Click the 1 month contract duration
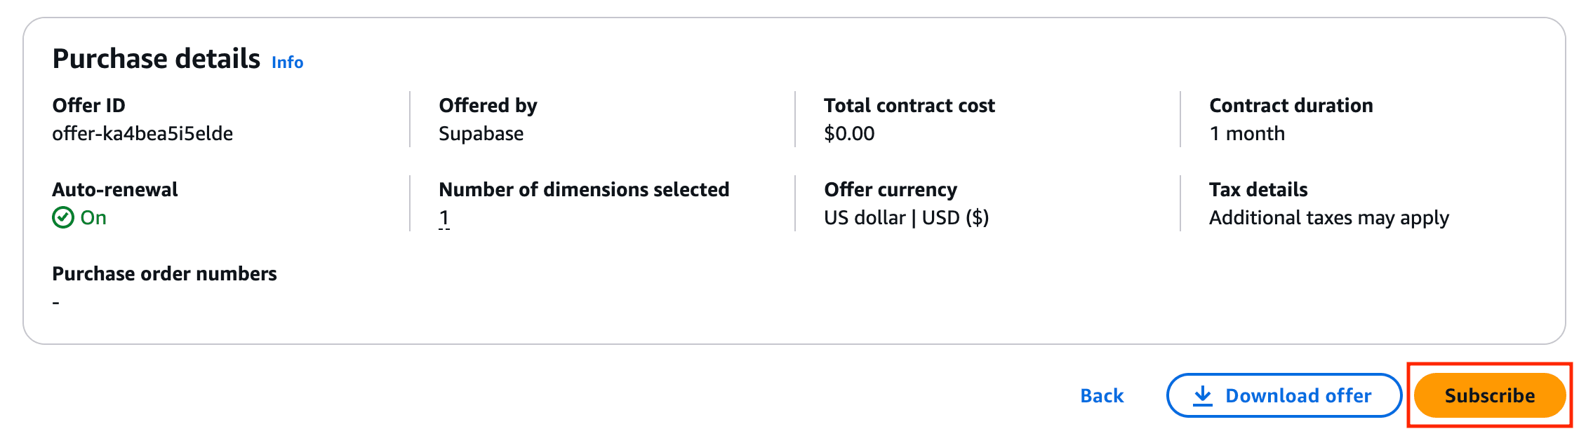This screenshot has height=443, width=1593. pyautogui.click(x=1247, y=133)
